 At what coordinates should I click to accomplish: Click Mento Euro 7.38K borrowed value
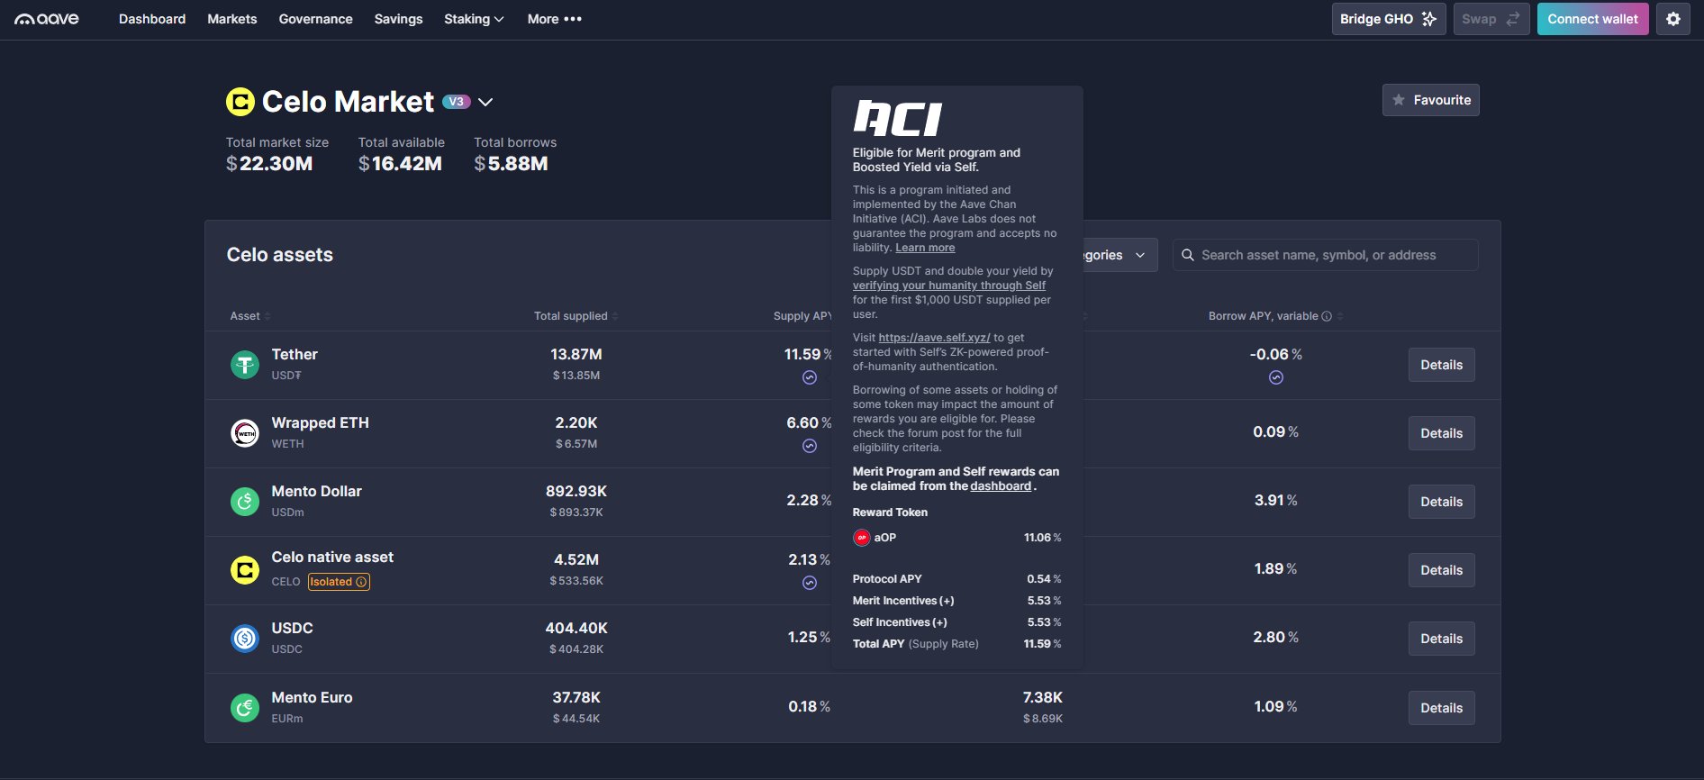pos(1043,698)
